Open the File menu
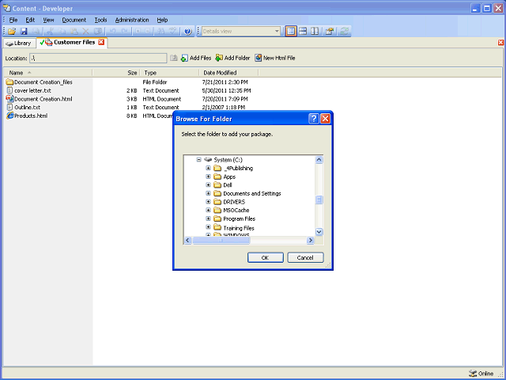 pyautogui.click(x=13, y=20)
